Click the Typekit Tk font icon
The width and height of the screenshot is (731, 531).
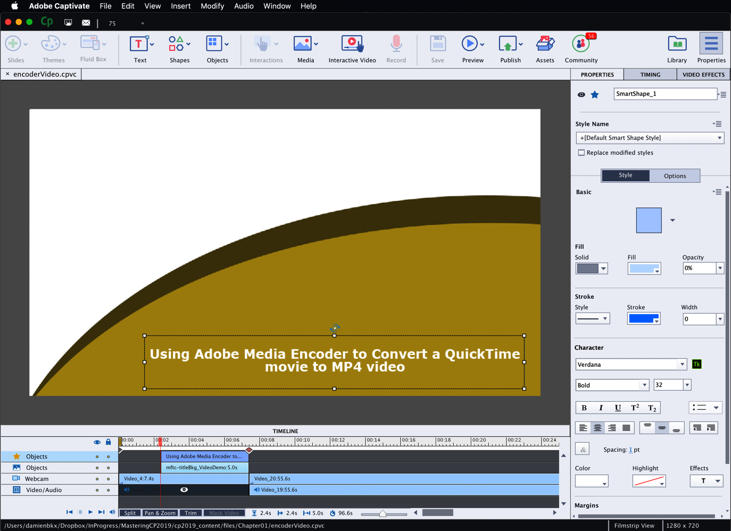697,364
